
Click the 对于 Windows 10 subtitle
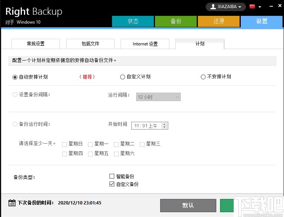click(23, 22)
